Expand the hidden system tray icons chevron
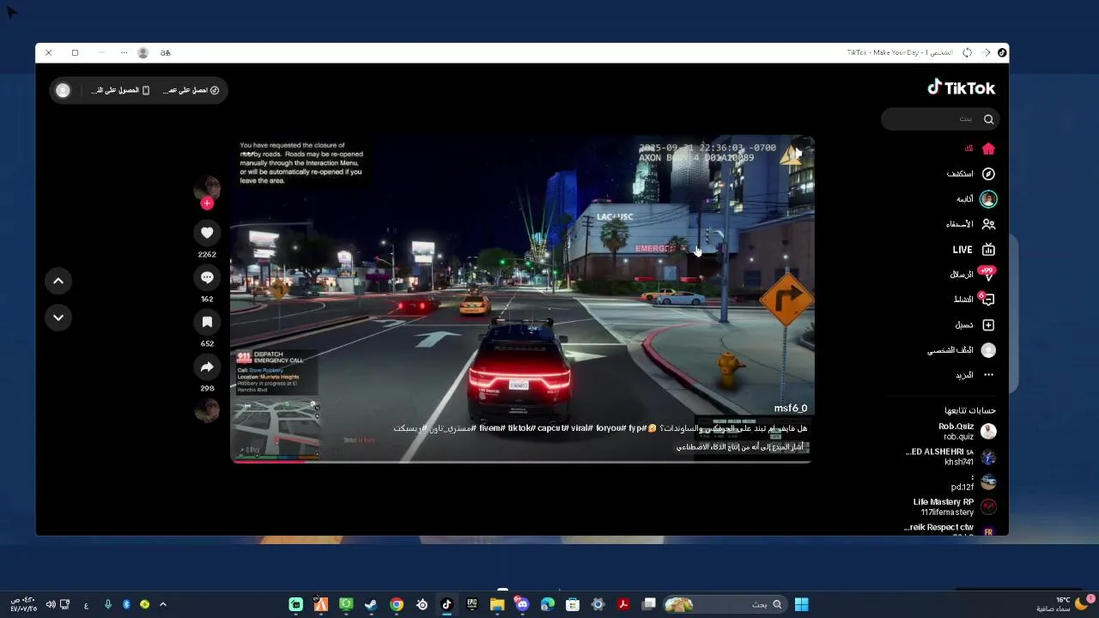This screenshot has width=1099, height=618. tap(162, 604)
